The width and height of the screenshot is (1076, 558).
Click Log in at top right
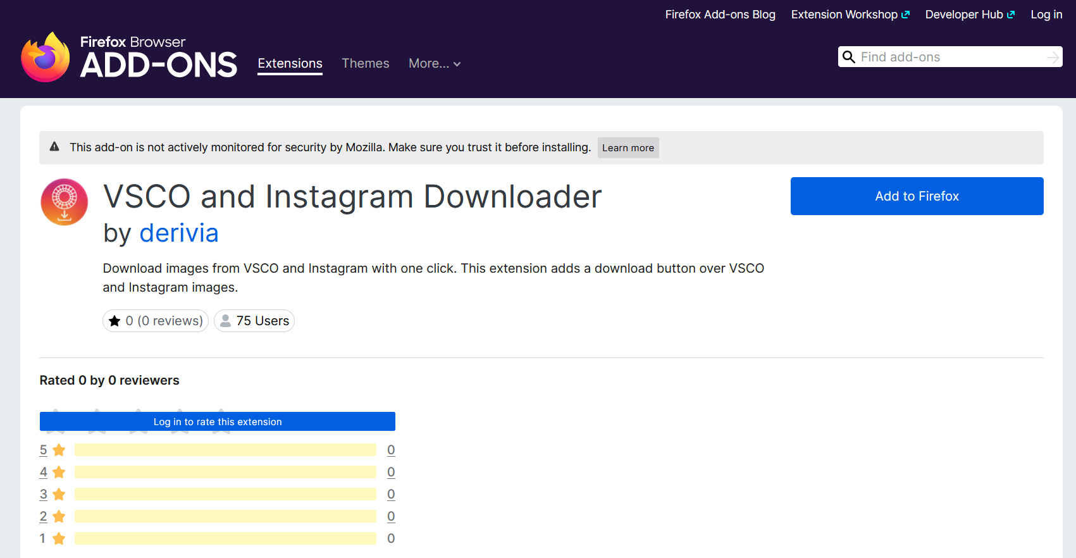[1046, 15]
